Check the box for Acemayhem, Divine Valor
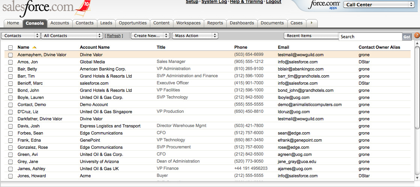This screenshot has width=420, height=187. tap(10, 55)
